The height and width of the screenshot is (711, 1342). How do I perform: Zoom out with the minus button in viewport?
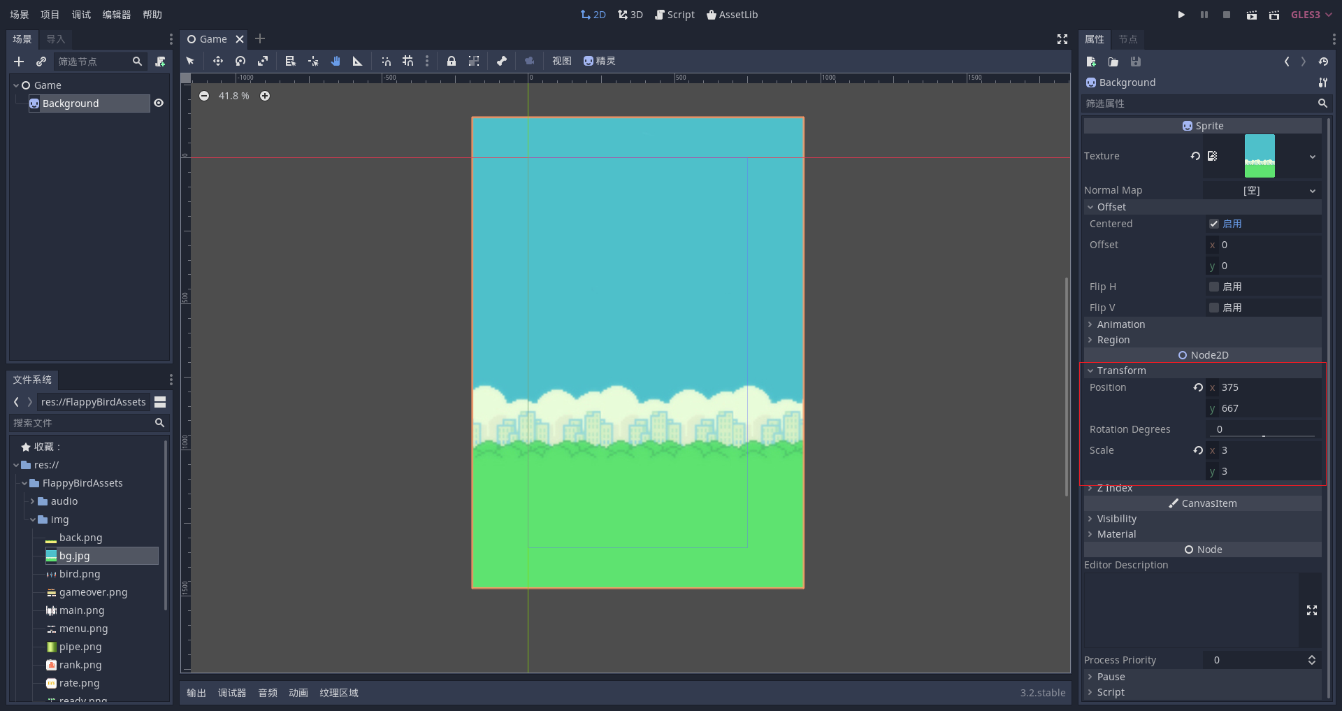[204, 96]
